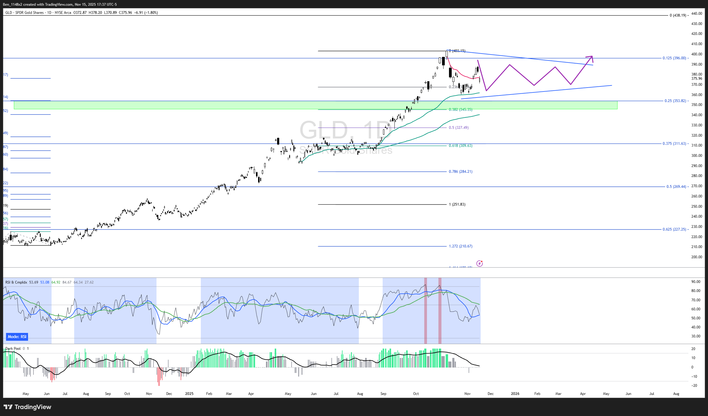Click the 0.625 (227.25) level label

674,229
